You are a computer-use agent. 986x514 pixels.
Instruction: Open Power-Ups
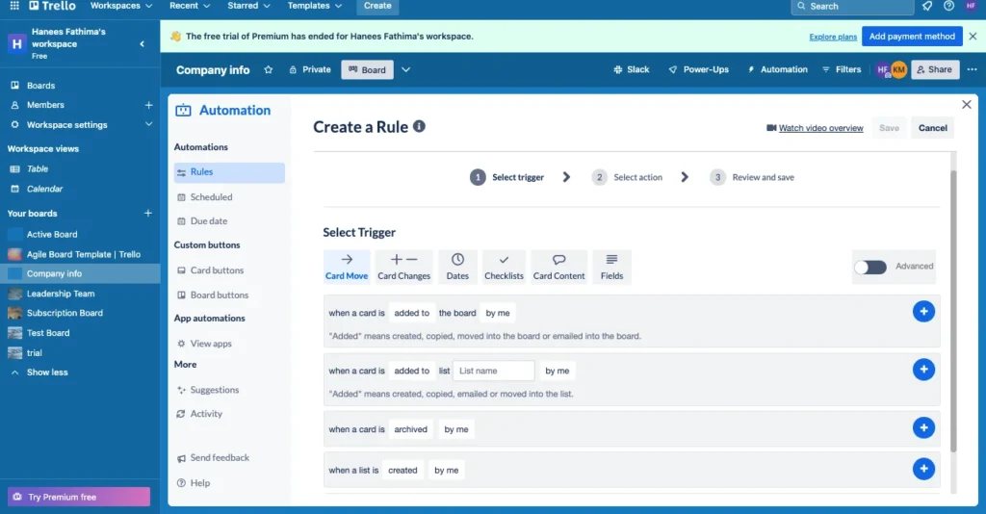[699, 69]
